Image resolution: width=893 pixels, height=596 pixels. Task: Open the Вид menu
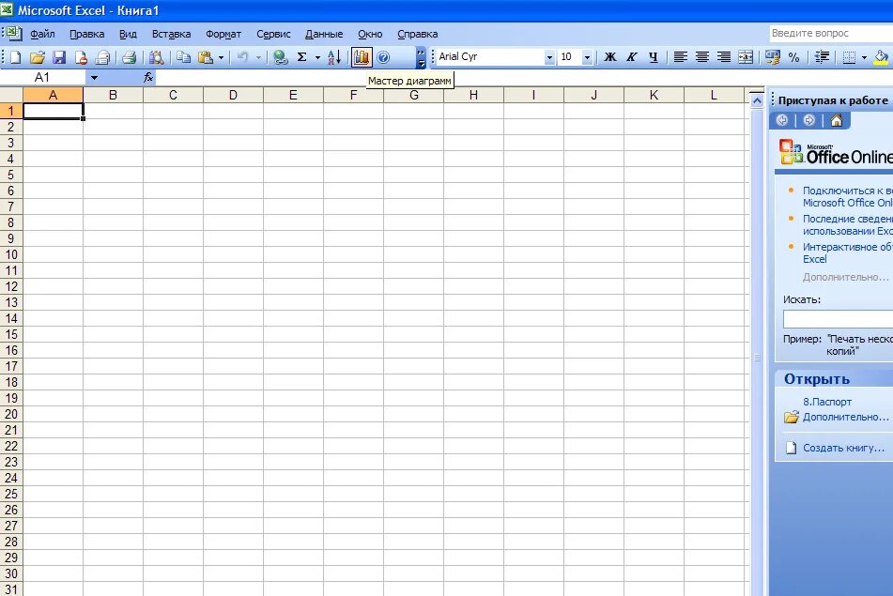(x=128, y=34)
